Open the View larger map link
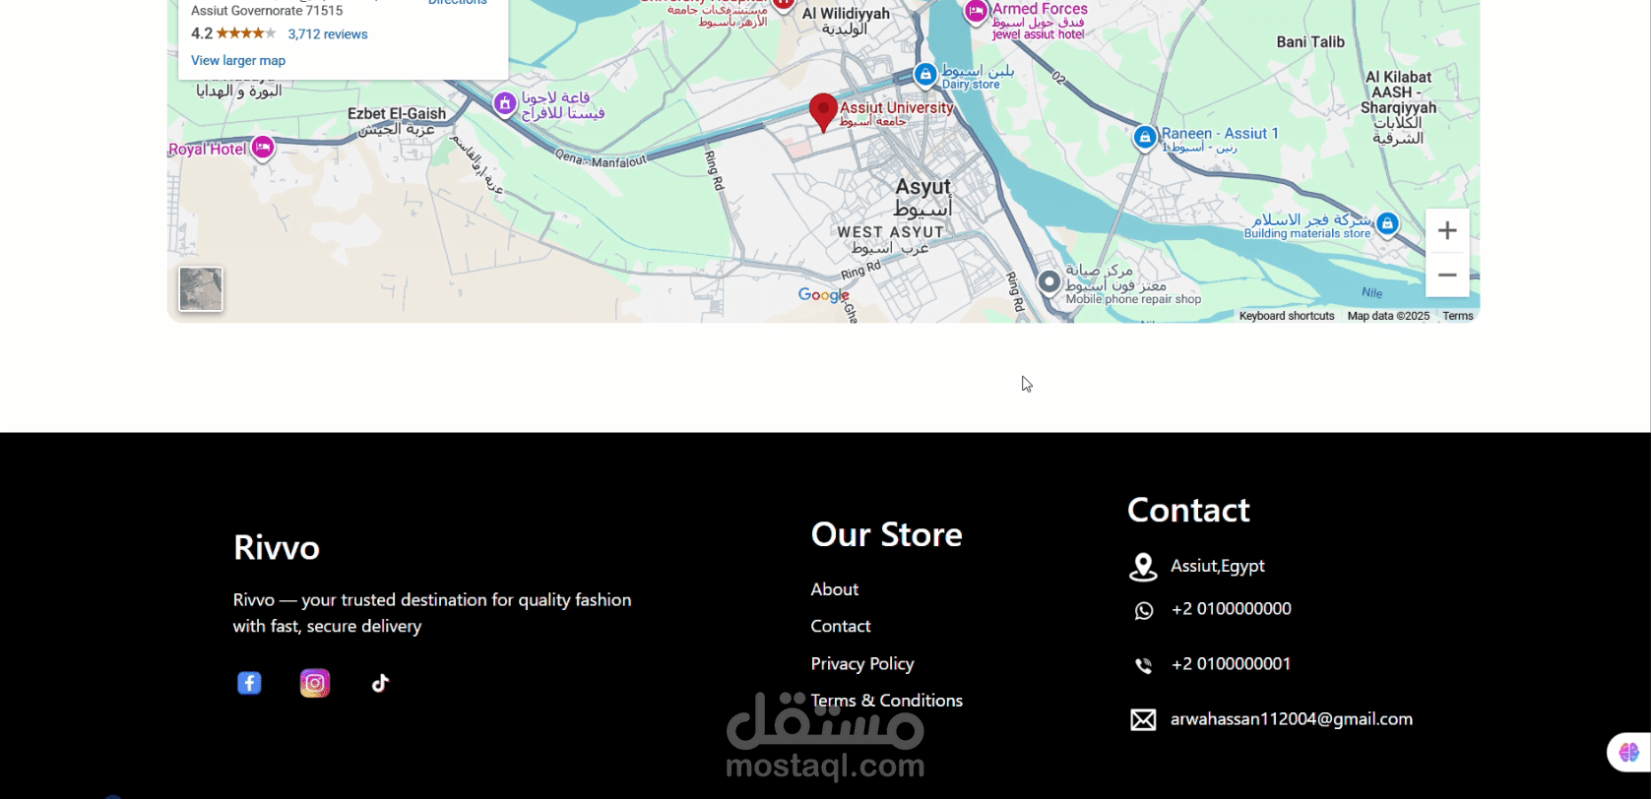1651x799 pixels. coord(238,61)
